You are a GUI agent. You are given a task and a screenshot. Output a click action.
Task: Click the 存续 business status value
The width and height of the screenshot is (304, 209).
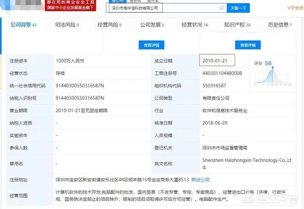pos(60,73)
